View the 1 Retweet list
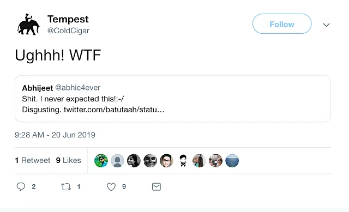The image size is (349, 212). pyautogui.click(x=33, y=160)
